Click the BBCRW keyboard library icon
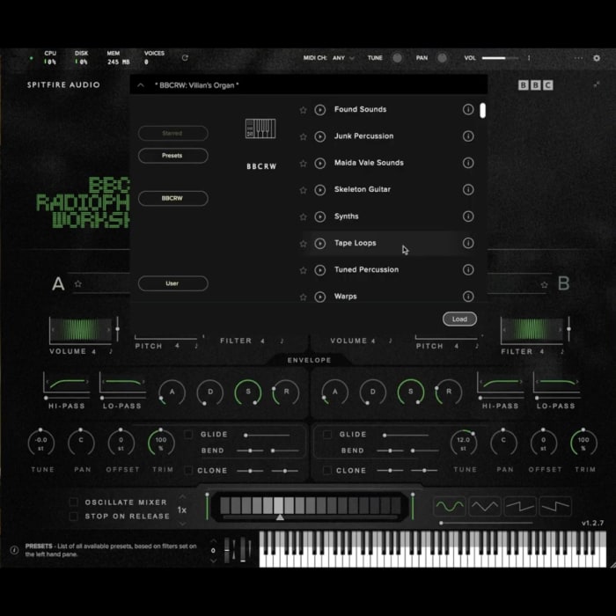Image resolution: width=616 pixels, height=616 pixels. (260, 128)
